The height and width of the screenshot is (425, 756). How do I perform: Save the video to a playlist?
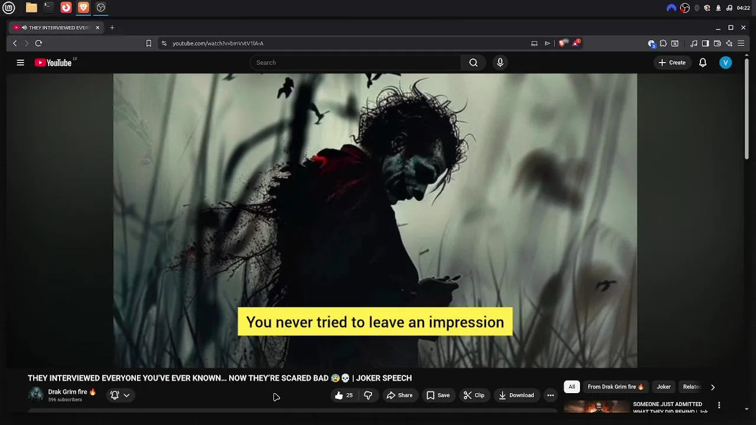(438, 395)
